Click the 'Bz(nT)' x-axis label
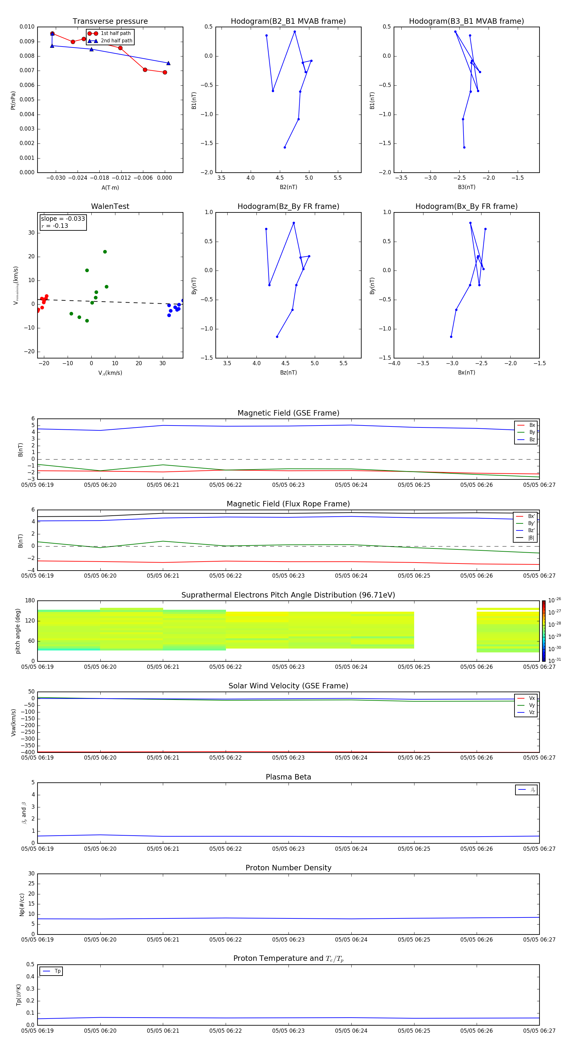This screenshot has height=1059, width=577. (x=288, y=373)
